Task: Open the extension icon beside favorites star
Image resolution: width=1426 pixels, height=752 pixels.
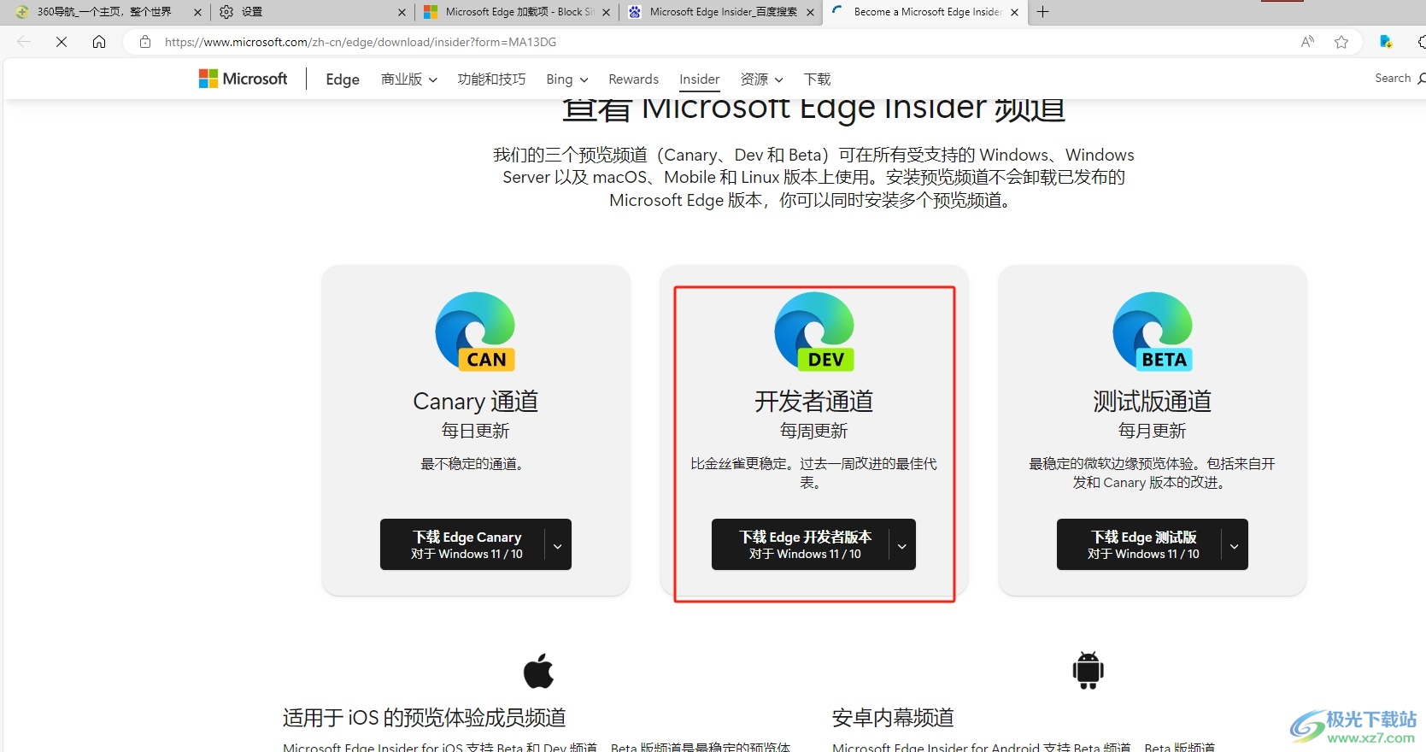Action: click(x=1386, y=41)
